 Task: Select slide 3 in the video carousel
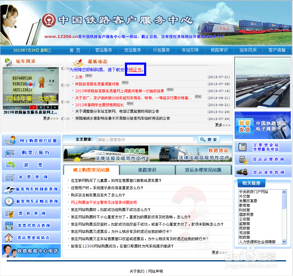pos(48,107)
